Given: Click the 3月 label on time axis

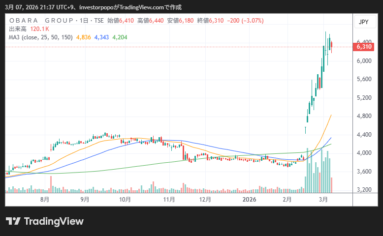Looking at the screenshot, I should [x=323, y=200].
